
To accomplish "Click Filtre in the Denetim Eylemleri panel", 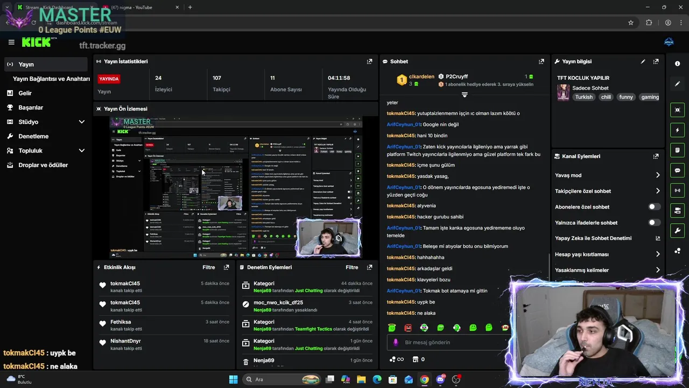I will [x=352, y=267].
